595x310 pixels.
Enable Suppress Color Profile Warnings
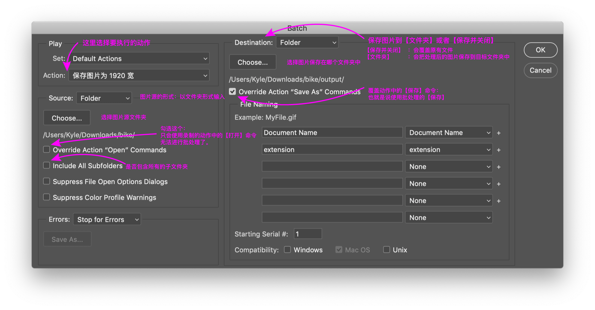46,197
